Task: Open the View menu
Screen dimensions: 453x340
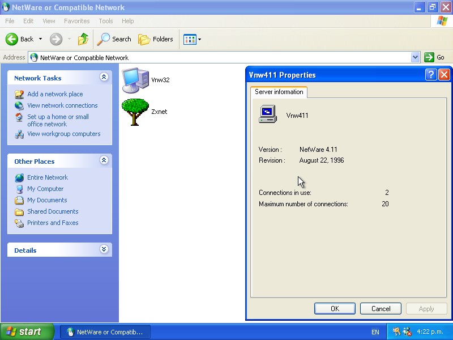Action: tap(49, 21)
